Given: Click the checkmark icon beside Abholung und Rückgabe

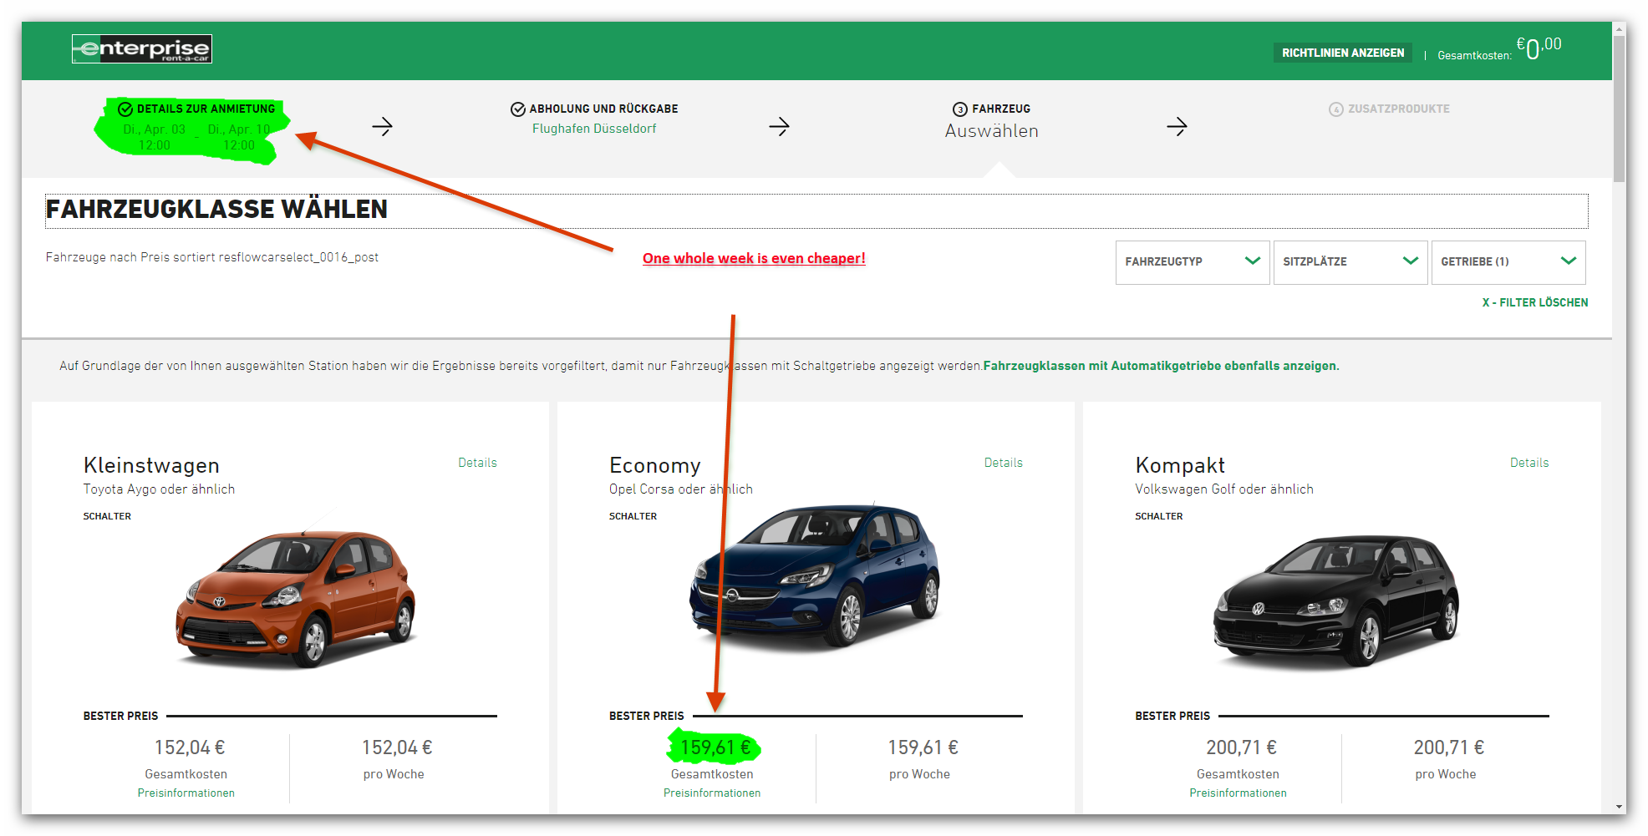Looking at the screenshot, I should [x=518, y=109].
